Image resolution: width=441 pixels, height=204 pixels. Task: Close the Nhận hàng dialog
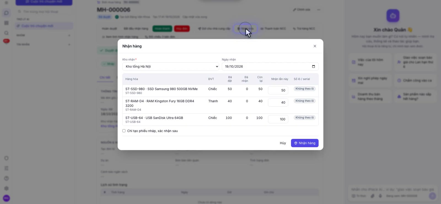315,46
